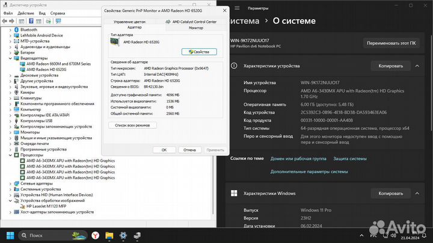Click ОК in properties dialog
The image size is (433, 243).
click(x=164, y=150)
